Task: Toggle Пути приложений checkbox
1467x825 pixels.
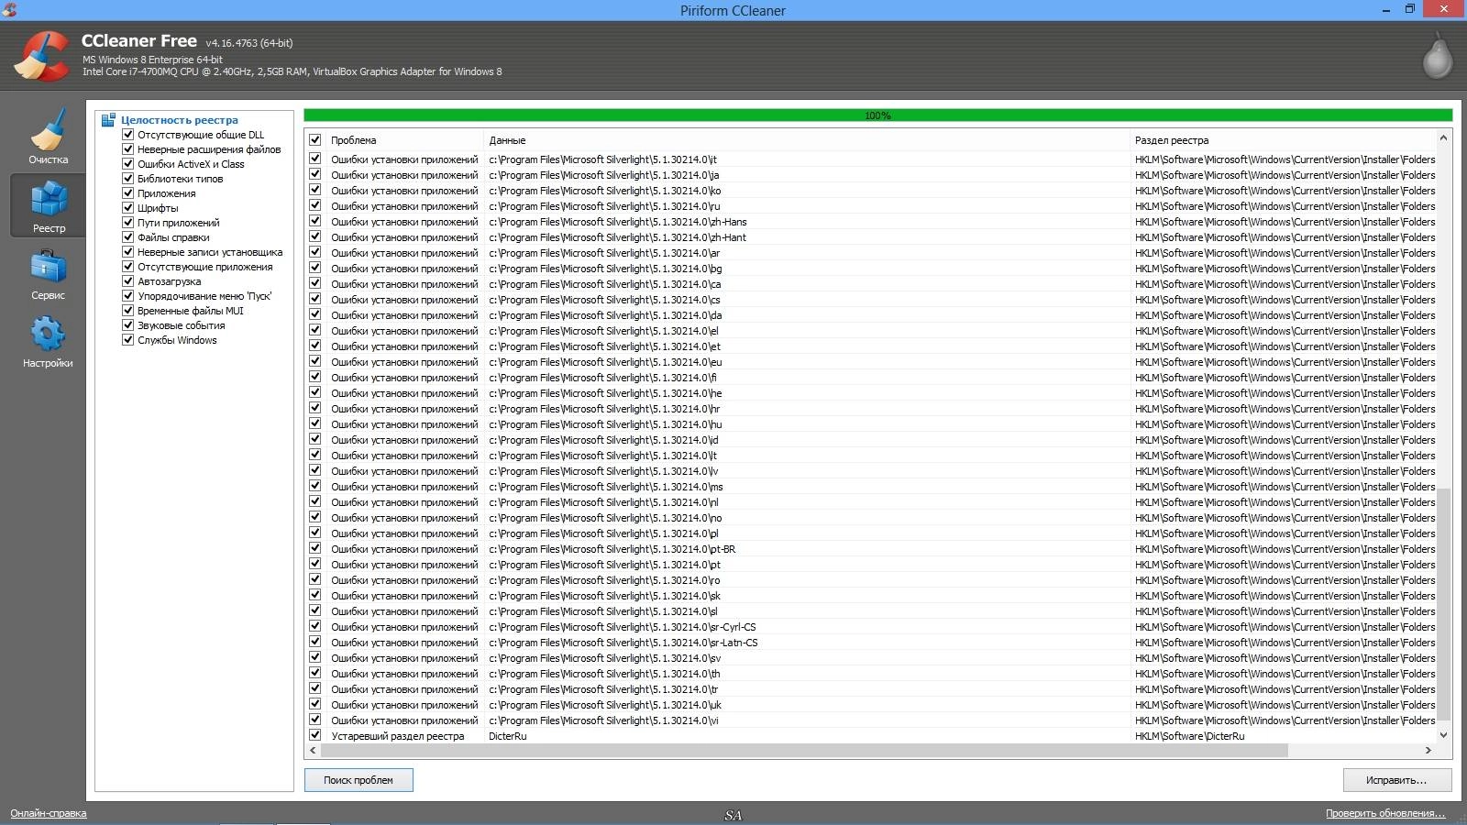Action: tap(128, 223)
